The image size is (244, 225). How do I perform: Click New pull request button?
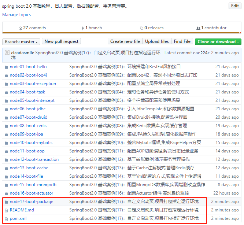61,41
